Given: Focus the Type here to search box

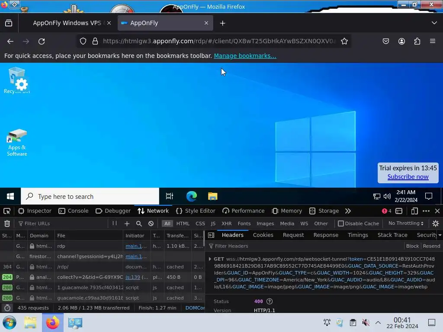Looking at the screenshot, I should [90, 196].
